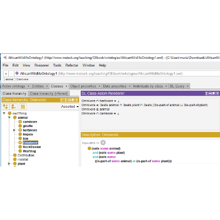The height and width of the screenshot is (220, 220).
Task: Click the Add subclass icon in Class hierarchy
Action: pos(5,107)
